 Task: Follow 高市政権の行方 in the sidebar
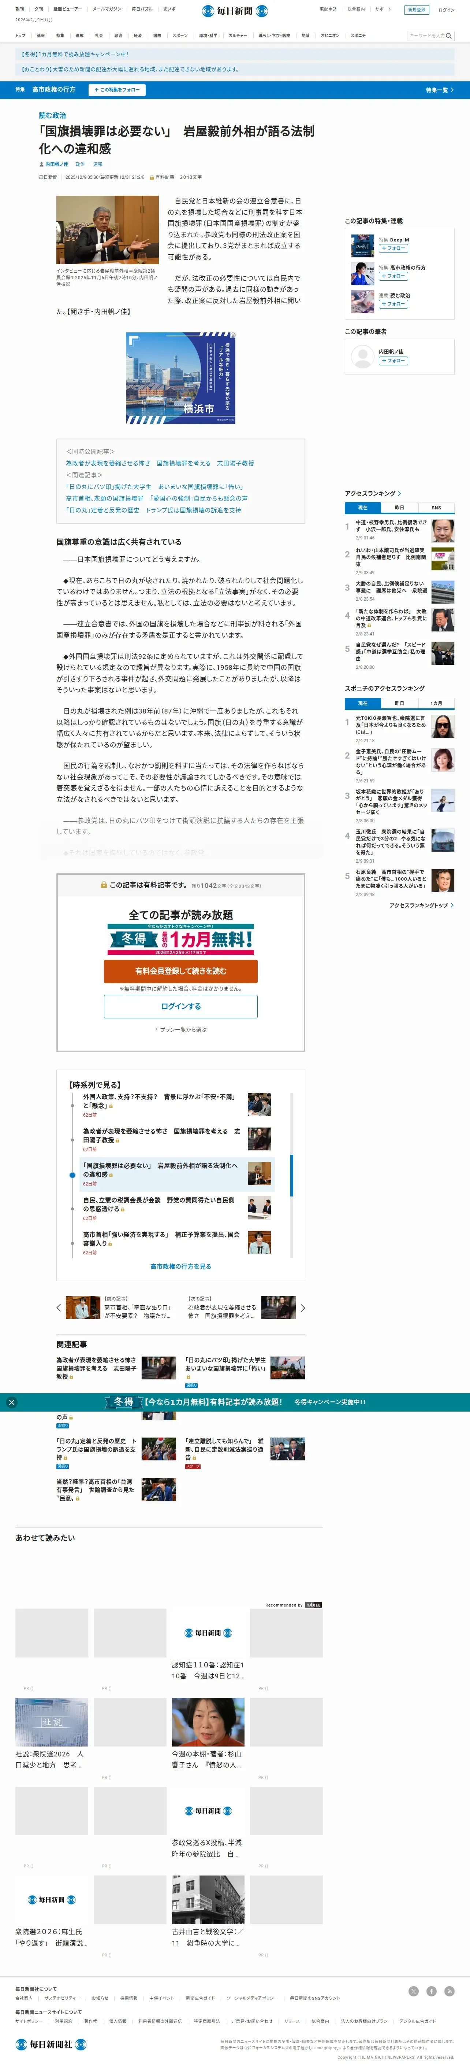tap(393, 276)
